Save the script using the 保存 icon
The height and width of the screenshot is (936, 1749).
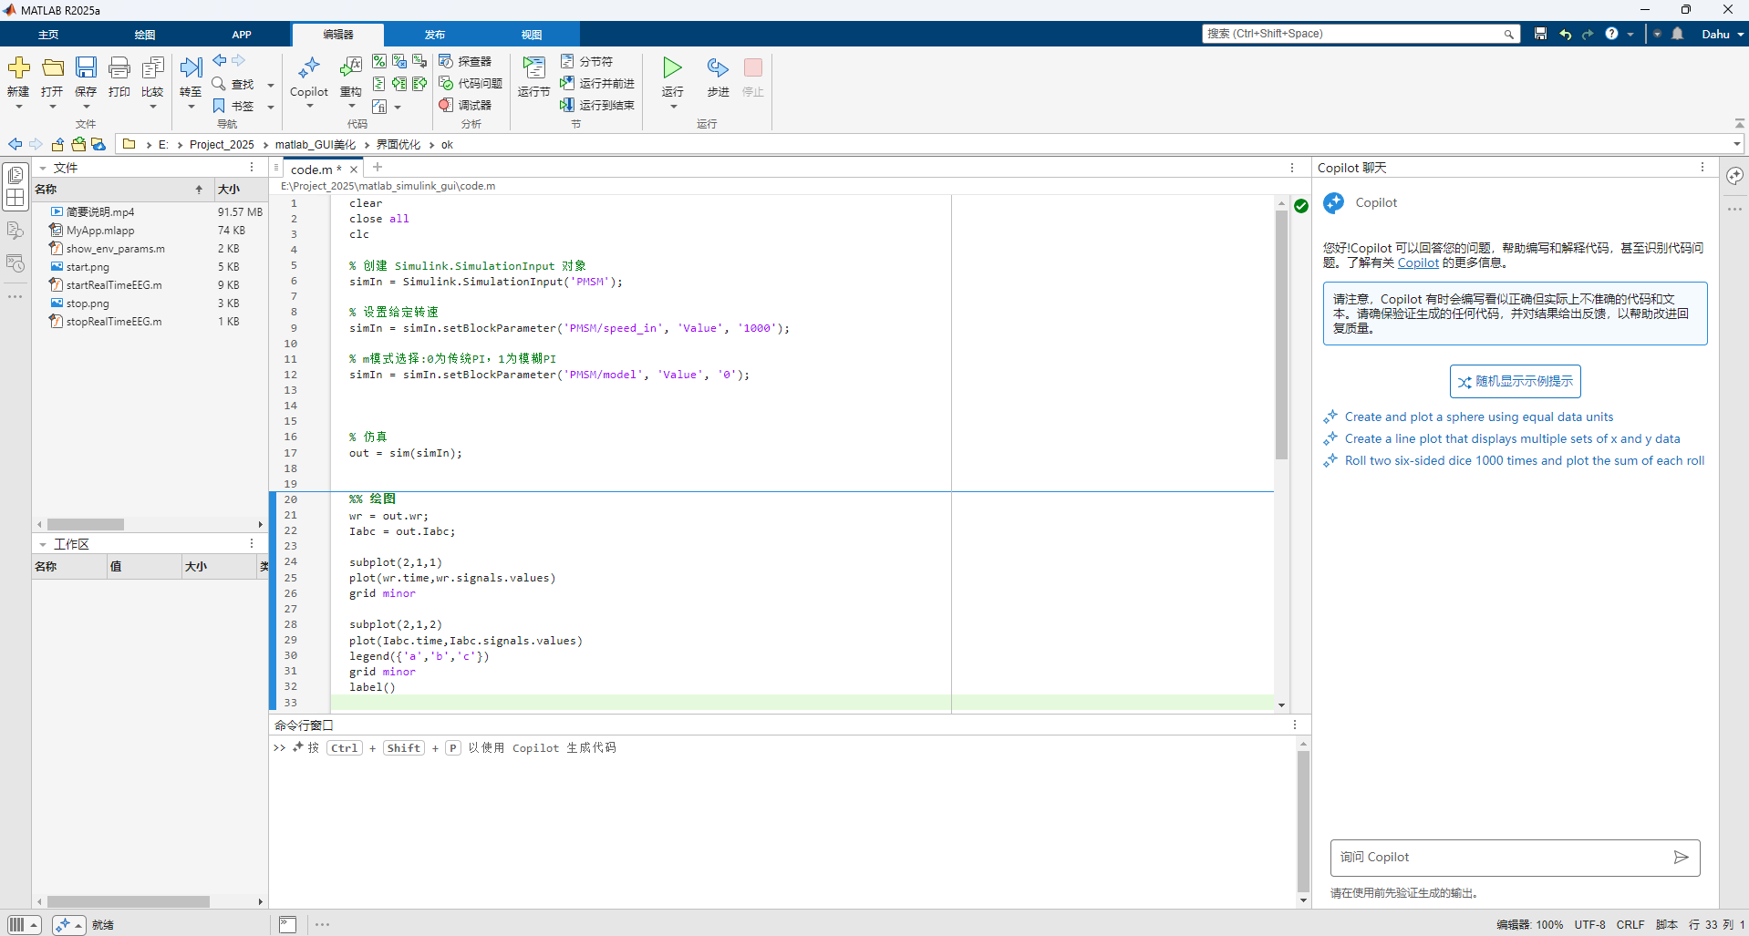pos(86,68)
